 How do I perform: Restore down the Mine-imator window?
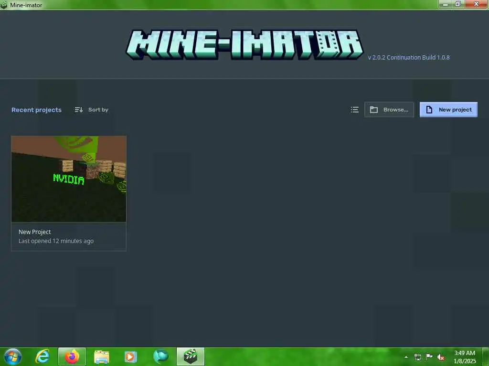[458, 4]
